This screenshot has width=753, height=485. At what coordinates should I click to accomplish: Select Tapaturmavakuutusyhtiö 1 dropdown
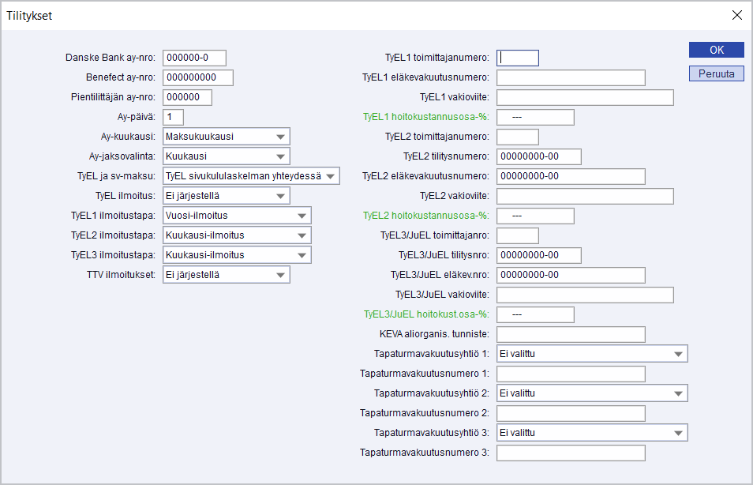(x=591, y=354)
